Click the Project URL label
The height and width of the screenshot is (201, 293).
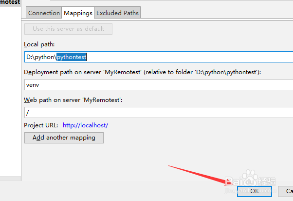[41, 125]
